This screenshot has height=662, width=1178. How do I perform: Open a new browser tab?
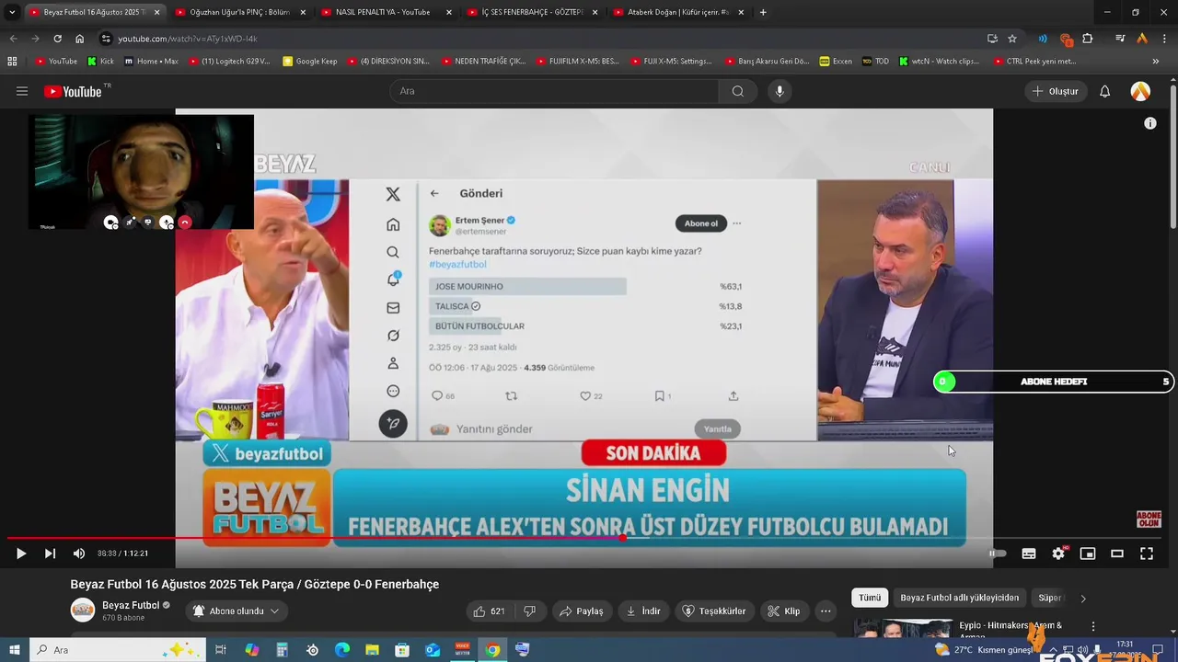[x=763, y=12]
